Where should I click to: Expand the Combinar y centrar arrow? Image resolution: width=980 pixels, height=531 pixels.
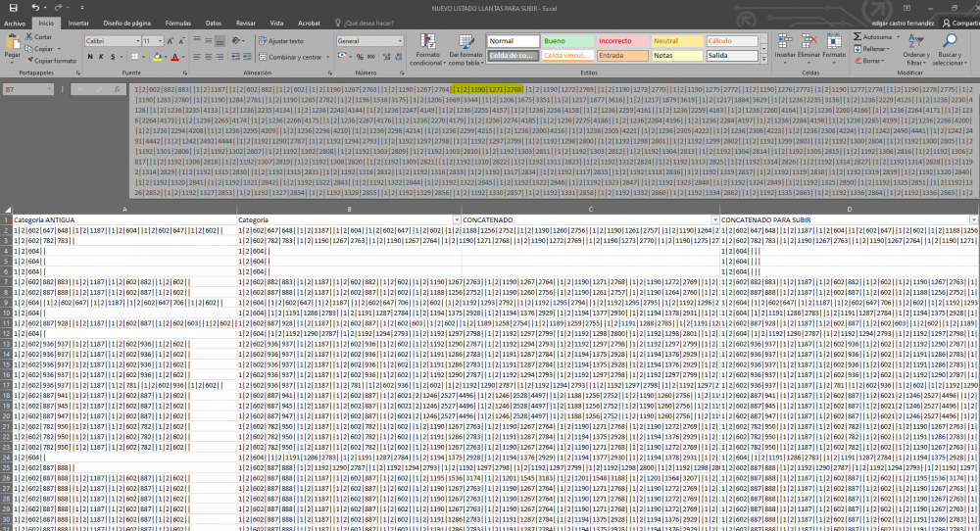tap(327, 57)
